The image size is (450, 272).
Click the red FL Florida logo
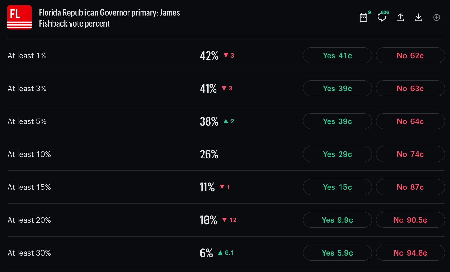pos(19,17)
